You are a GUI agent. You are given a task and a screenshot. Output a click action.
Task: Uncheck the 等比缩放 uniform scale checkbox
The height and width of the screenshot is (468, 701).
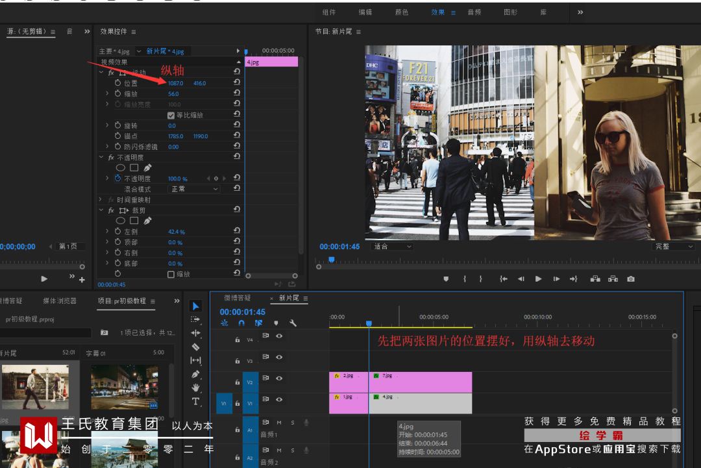pos(171,116)
